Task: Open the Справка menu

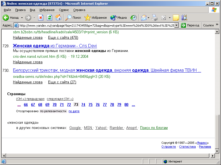Action: pos(79,10)
